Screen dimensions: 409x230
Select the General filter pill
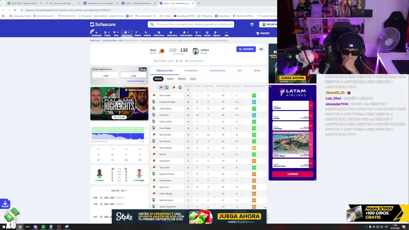[158, 79]
